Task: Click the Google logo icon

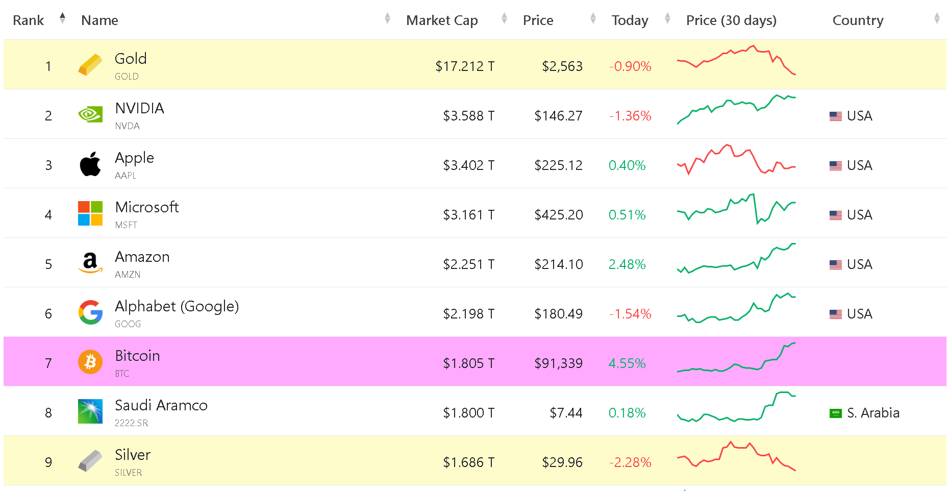Action: 90,312
